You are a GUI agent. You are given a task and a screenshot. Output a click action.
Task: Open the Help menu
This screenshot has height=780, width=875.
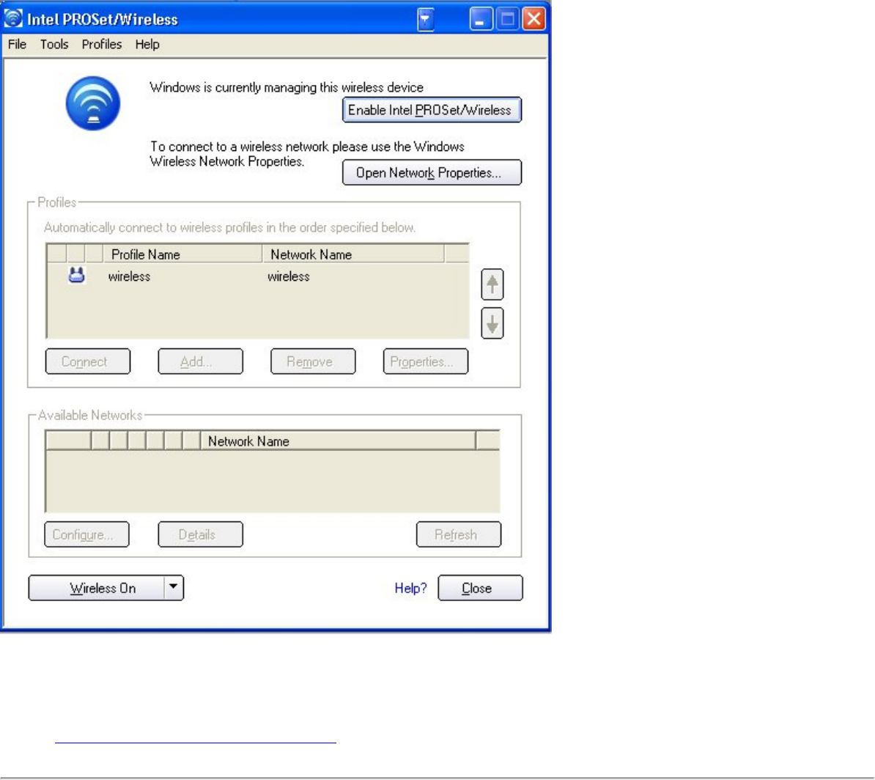pyautogui.click(x=147, y=44)
